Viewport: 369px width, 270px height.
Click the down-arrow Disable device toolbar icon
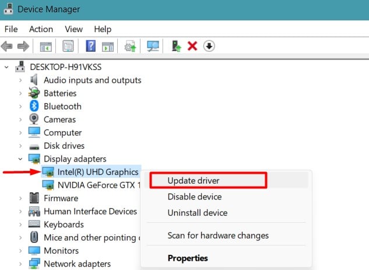(209, 46)
